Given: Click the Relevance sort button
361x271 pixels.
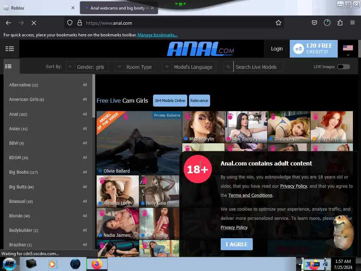Looking at the screenshot, I should pyautogui.click(x=200, y=101).
